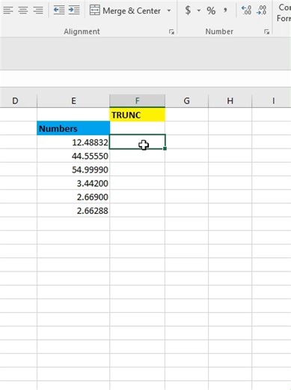This screenshot has height=390, width=291.
Task: Center text horizontally in ribbon
Action: [23, 10]
